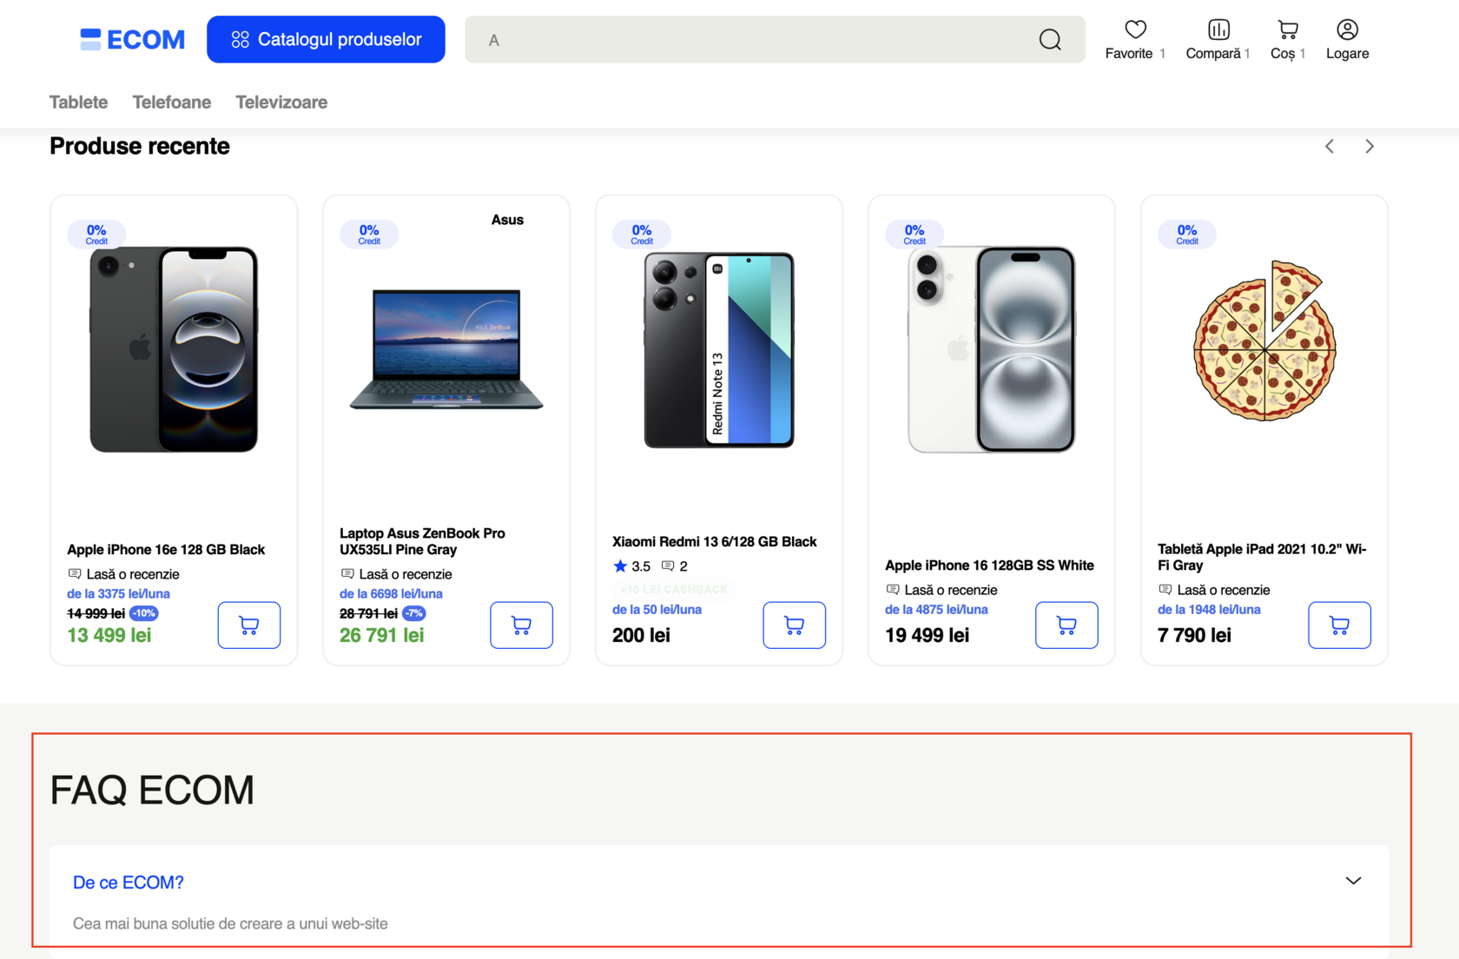Open the Xiaomi Redmi 13 product image
The image size is (1459, 959).
(719, 350)
